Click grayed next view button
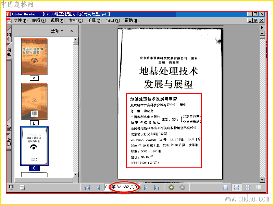The image size is (274, 205). pyautogui.click(x=182, y=187)
